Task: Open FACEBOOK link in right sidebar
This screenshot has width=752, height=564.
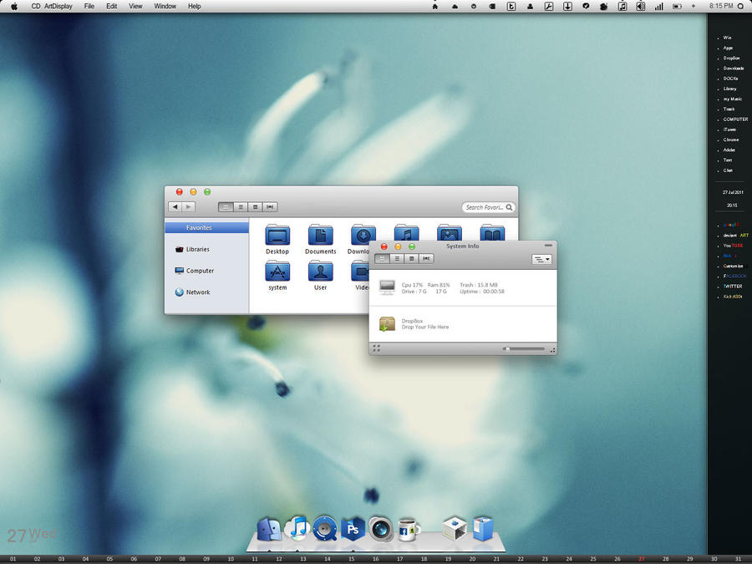Action: [x=734, y=276]
